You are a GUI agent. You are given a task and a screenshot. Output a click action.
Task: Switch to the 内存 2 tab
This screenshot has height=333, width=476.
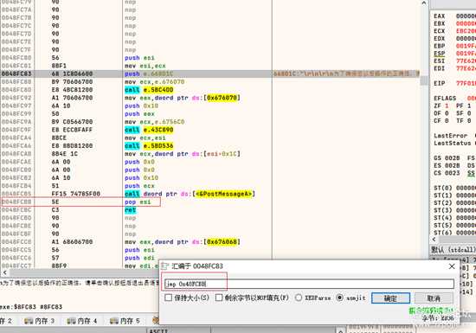pyautogui.click(x=6, y=321)
